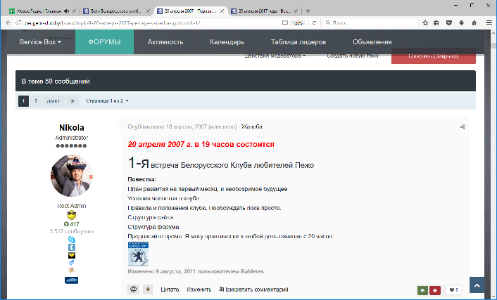The image size is (497, 300).
Task: Click the zoom level indicator in address bar
Action: click(298, 22)
